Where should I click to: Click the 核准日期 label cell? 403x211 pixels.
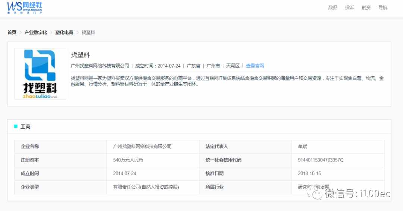tap(246, 174)
